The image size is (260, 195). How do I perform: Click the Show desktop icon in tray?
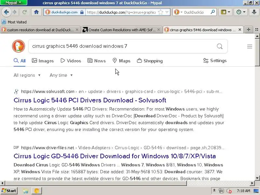tap(256, 191)
